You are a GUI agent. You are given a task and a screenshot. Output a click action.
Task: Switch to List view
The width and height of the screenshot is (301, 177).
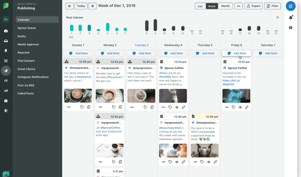tap(200, 6)
